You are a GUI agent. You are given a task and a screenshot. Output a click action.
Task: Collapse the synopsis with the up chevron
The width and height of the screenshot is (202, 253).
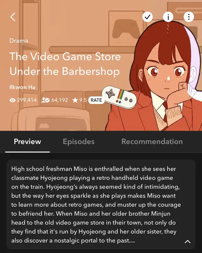point(187,242)
